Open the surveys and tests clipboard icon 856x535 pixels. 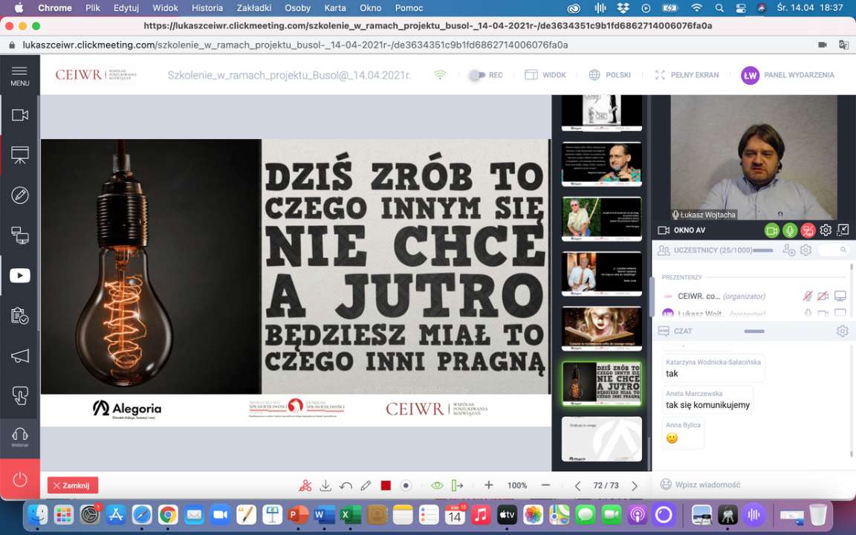pyautogui.click(x=20, y=316)
